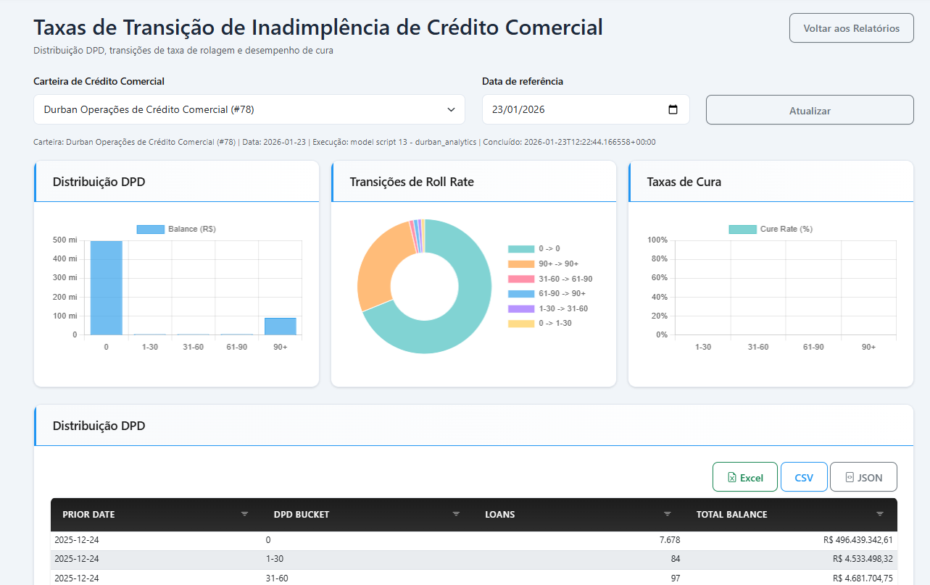The width and height of the screenshot is (930, 585).
Task: Click the Voltar aos Relatórios button
Action: click(x=852, y=28)
